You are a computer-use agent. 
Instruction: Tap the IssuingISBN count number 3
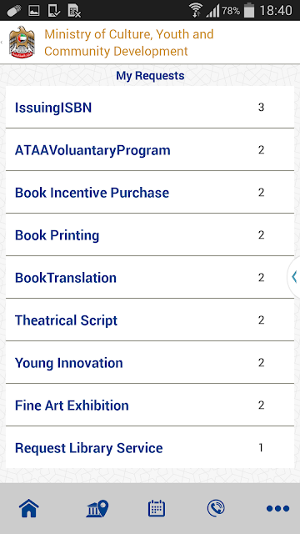pos(261,108)
